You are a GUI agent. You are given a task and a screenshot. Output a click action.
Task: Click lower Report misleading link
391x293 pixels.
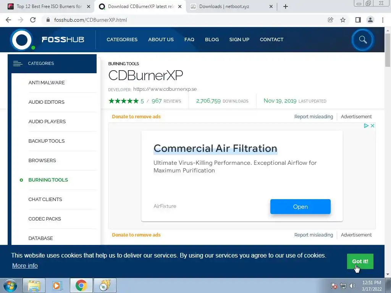(314, 235)
